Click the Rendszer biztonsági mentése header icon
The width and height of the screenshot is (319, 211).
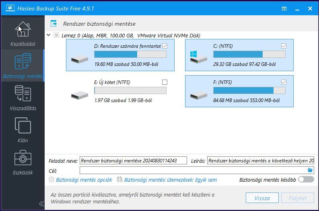[54, 24]
